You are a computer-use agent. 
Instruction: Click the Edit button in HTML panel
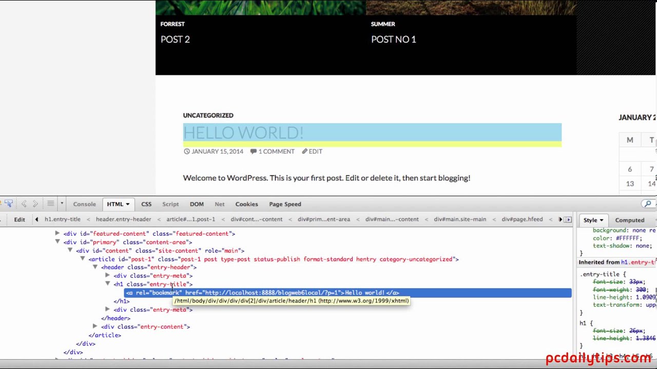tap(20, 219)
